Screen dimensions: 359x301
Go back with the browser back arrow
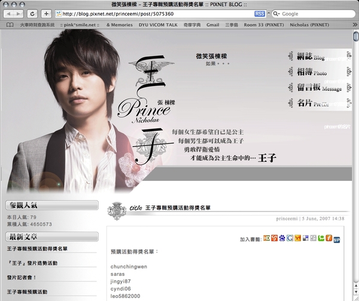[x=9, y=14]
